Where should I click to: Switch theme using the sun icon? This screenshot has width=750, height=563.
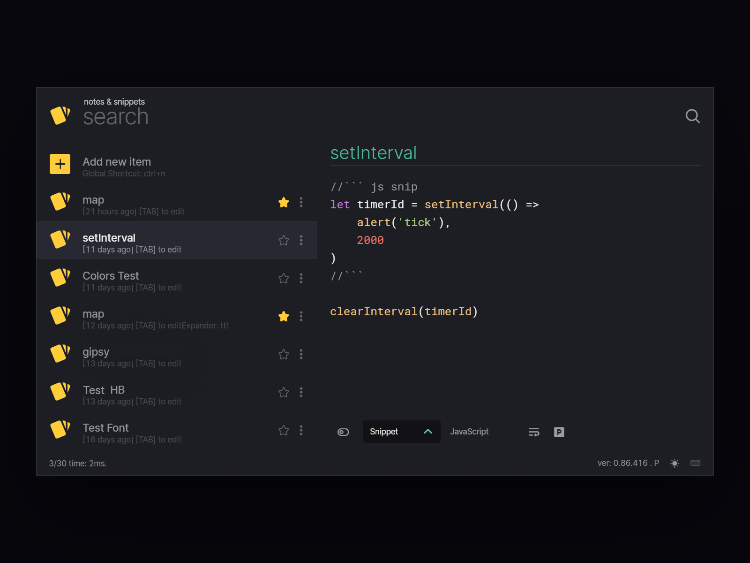point(675,463)
